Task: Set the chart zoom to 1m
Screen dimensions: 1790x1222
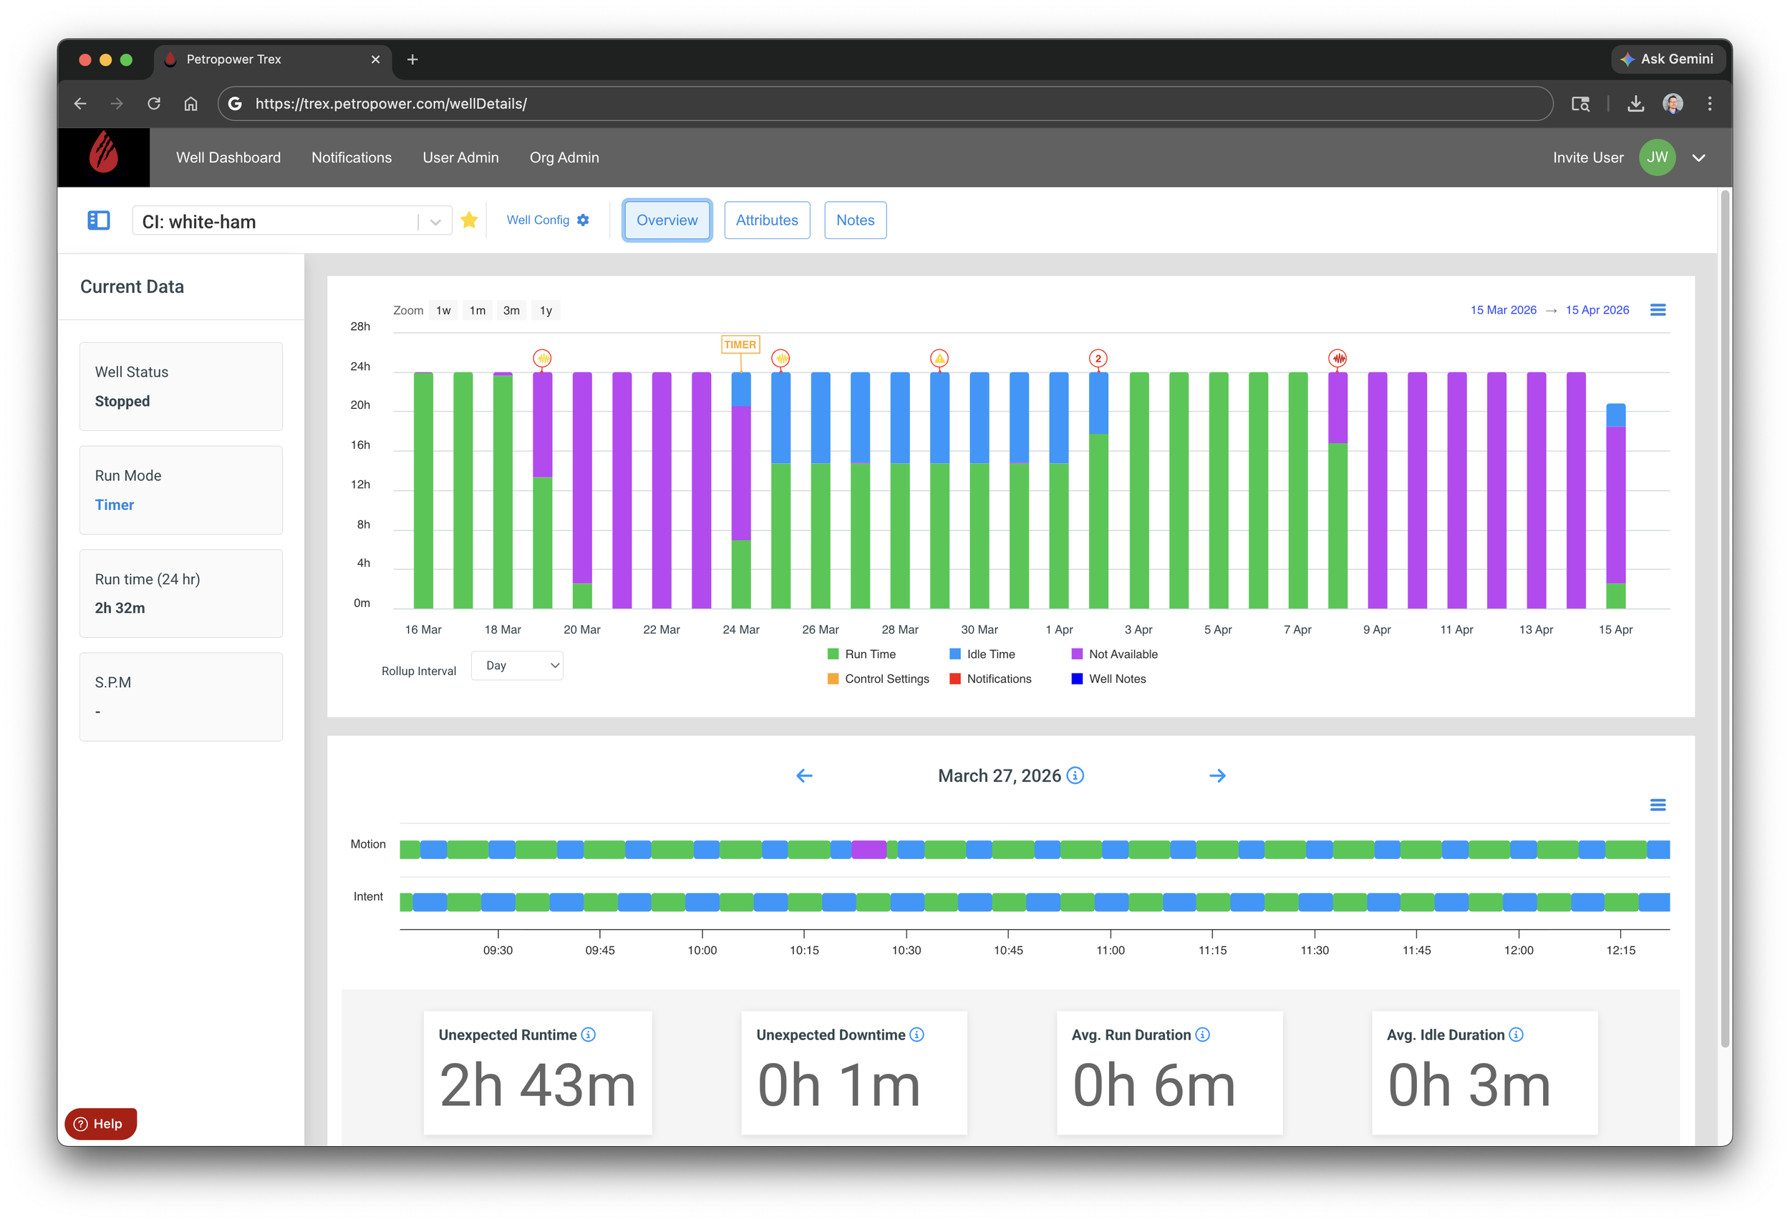Action: 478,310
